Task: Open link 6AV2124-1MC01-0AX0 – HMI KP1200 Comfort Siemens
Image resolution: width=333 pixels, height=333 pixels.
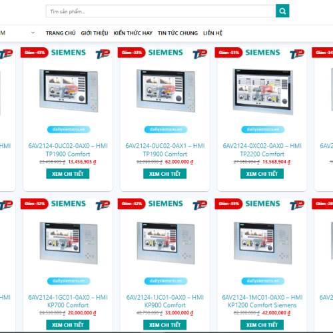Action: pyautogui.click(x=262, y=301)
